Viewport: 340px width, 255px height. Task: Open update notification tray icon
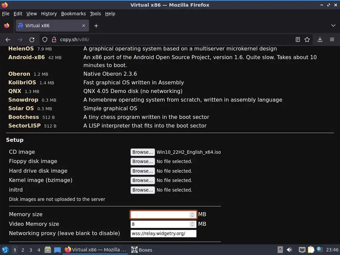click(x=319, y=249)
